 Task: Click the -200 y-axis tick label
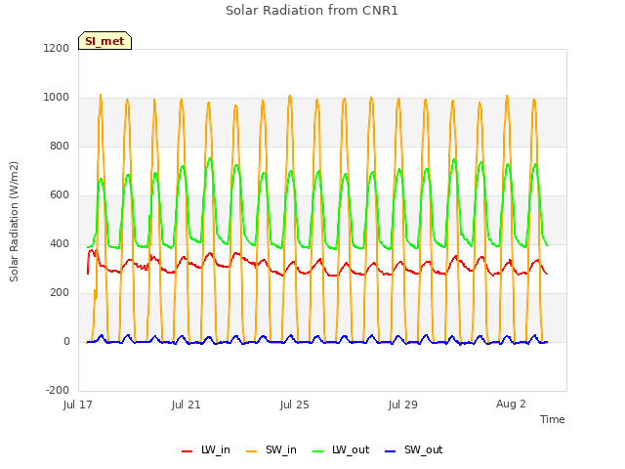pos(58,390)
